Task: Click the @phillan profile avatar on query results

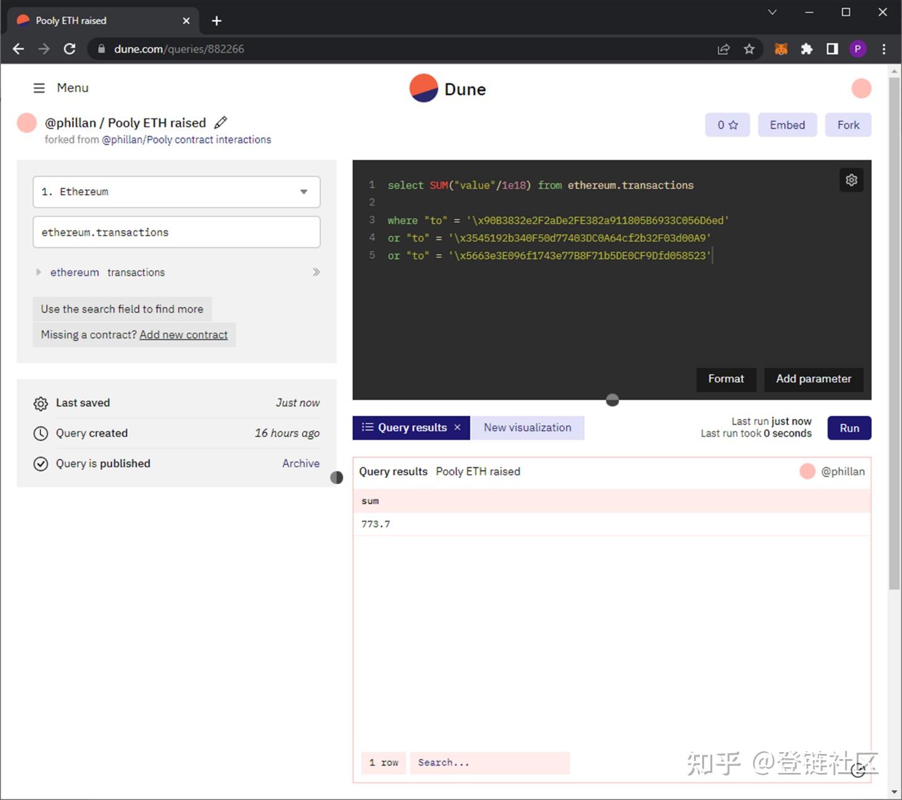Action: (x=807, y=471)
